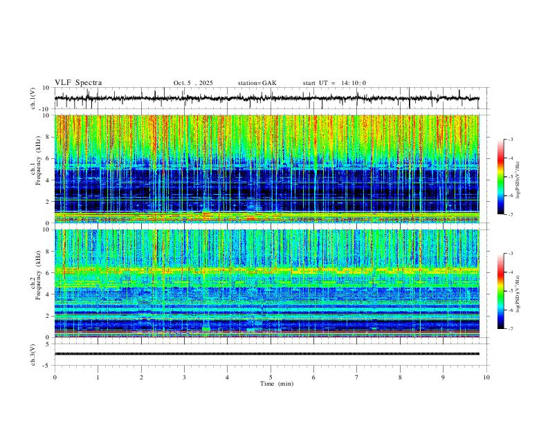
Task: Click time axis tick label "9"
Action: 443,377
